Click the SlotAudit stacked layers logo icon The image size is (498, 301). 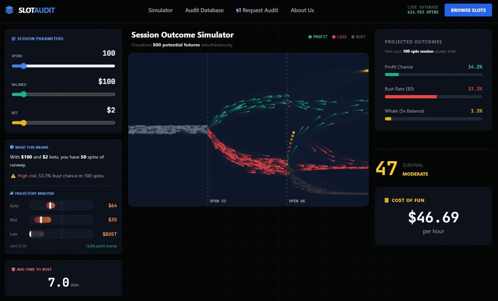(9, 10)
